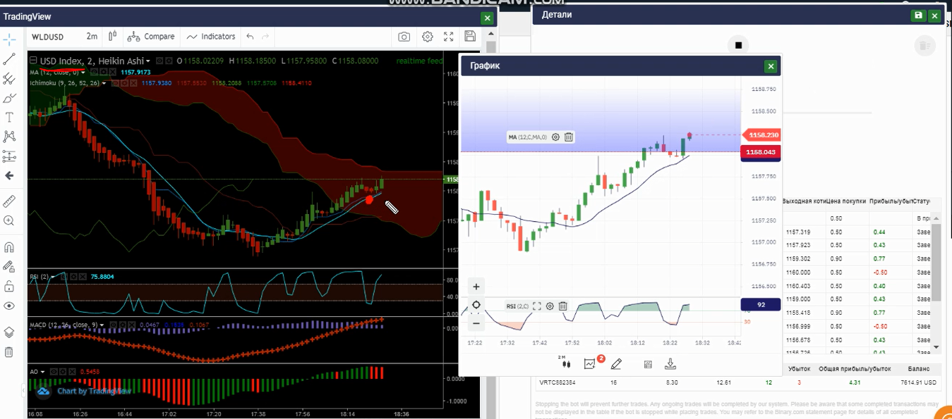
Task: Open indicators list with badge 2
Action: click(590, 363)
